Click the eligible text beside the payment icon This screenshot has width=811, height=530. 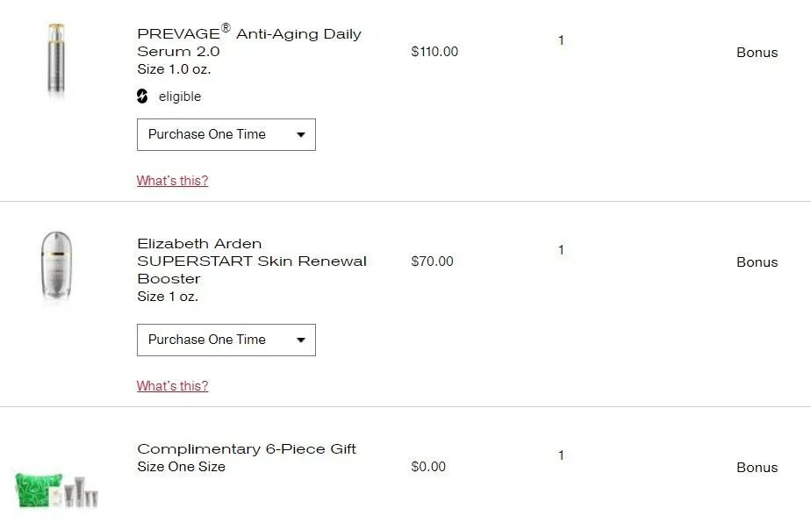(x=180, y=97)
